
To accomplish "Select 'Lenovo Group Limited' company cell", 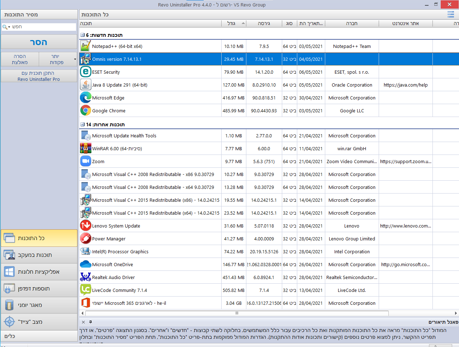I will [x=352, y=239].
